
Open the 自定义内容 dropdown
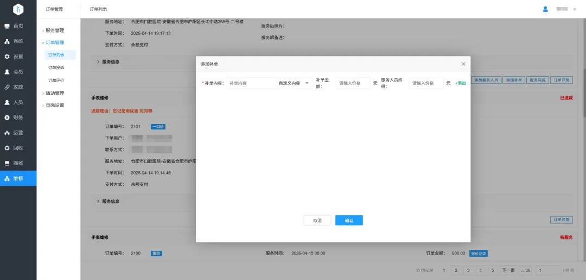point(294,83)
